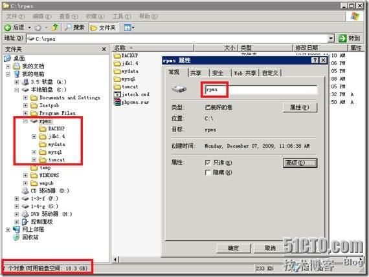Click the Forward arrow toolbar icon
This screenshot has width=369, height=277.
coord(38,28)
